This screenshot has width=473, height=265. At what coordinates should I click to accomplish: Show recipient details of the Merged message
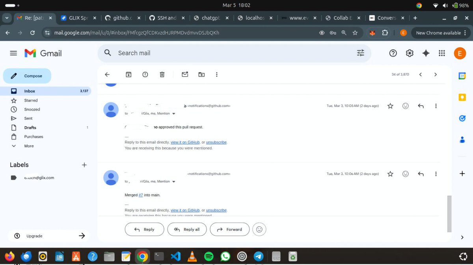point(174,182)
